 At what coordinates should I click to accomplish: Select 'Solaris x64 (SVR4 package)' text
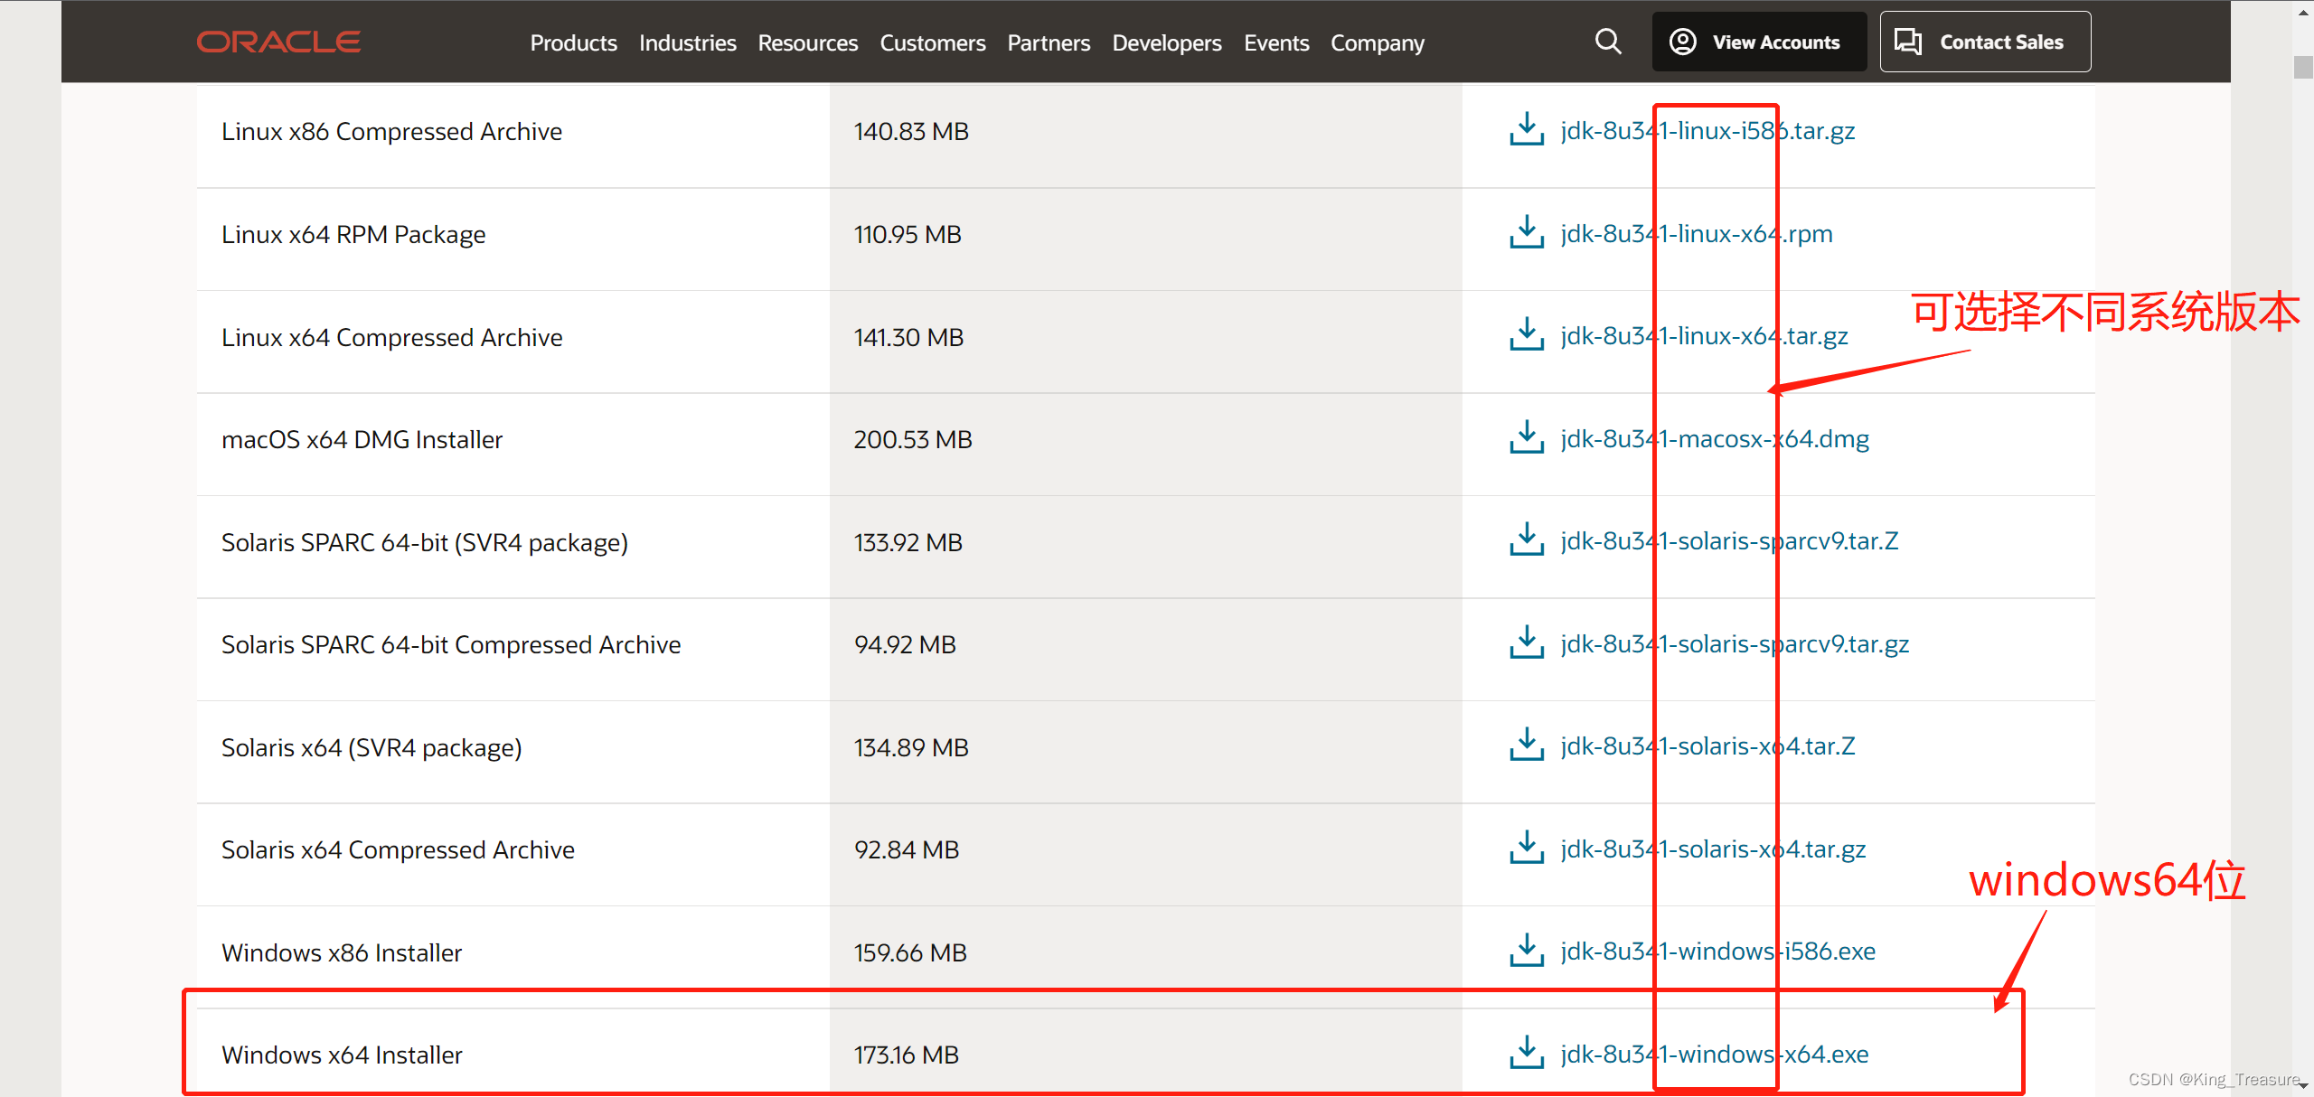[x=372, y=748]
